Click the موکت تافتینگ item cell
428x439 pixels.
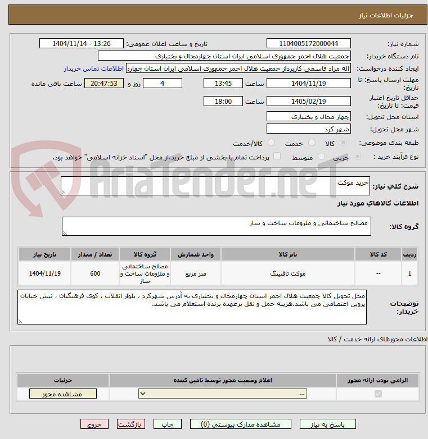click(x=288, y=273)
